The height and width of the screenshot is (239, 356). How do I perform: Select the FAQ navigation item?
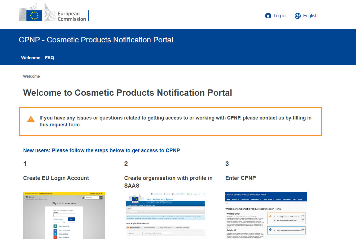50,58
